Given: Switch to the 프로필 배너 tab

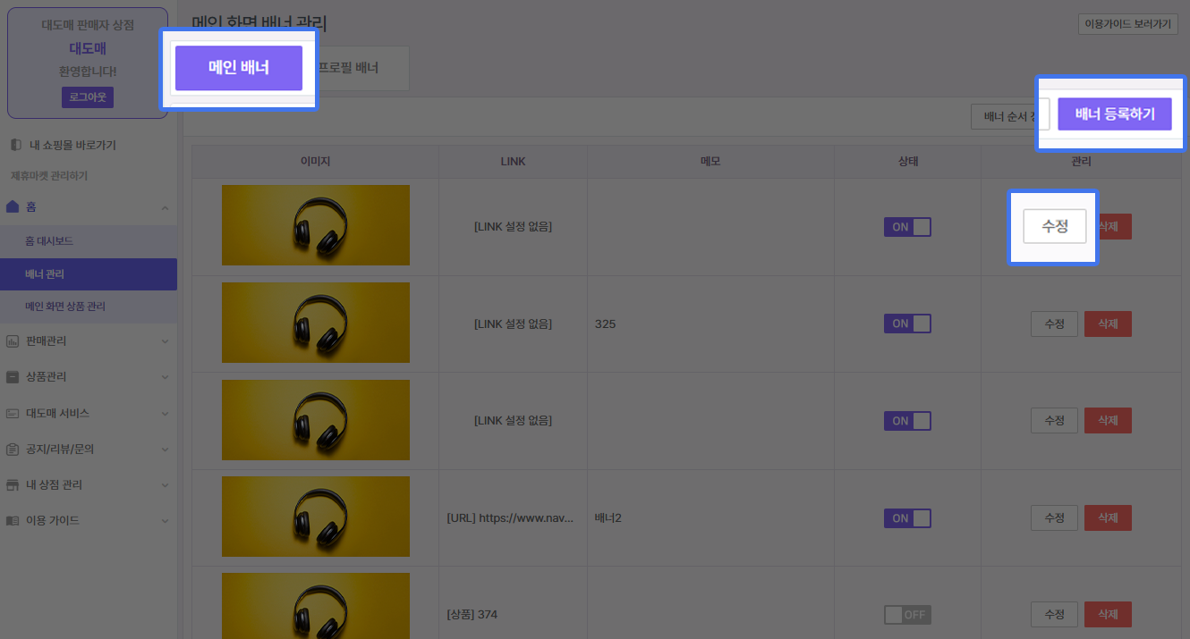Looking at the screenshot, I should tap(349, 68).
